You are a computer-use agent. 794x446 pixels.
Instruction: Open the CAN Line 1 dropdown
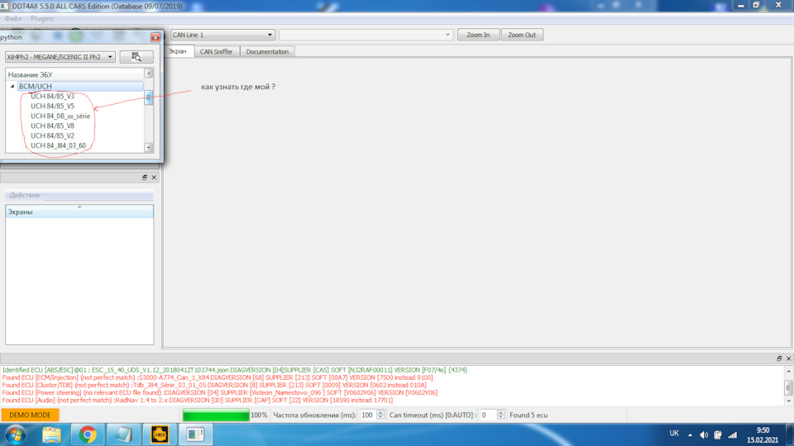coord(222,35)
